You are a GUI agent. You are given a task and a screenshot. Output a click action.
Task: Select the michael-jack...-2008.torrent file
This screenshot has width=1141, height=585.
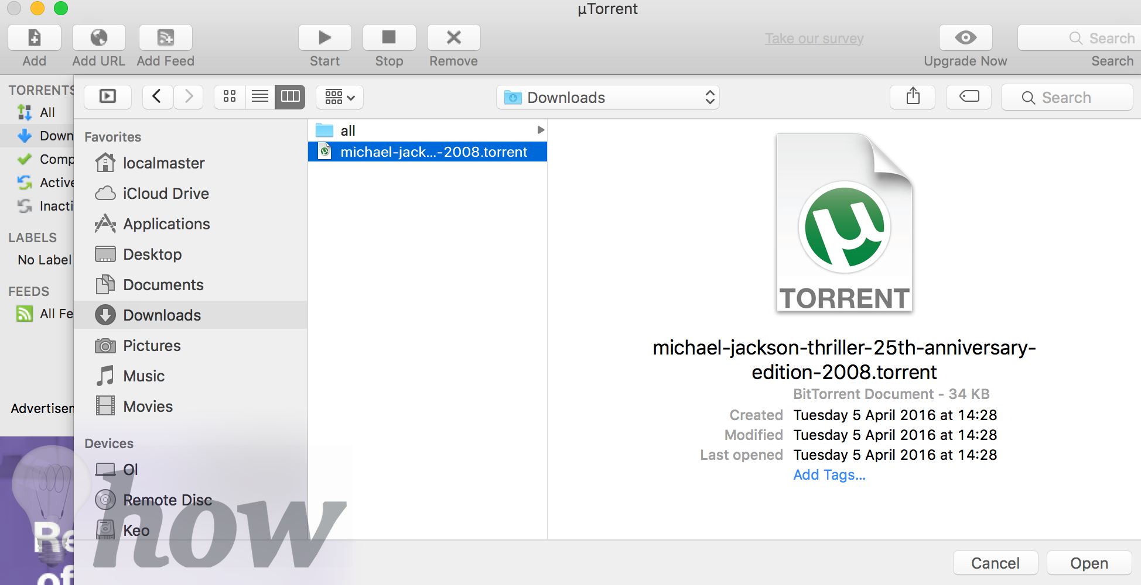point(428,152)
